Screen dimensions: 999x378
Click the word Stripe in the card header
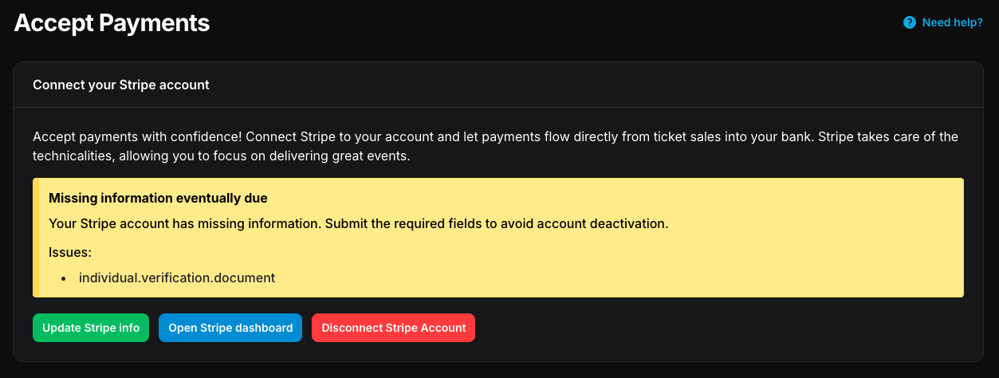140,85
